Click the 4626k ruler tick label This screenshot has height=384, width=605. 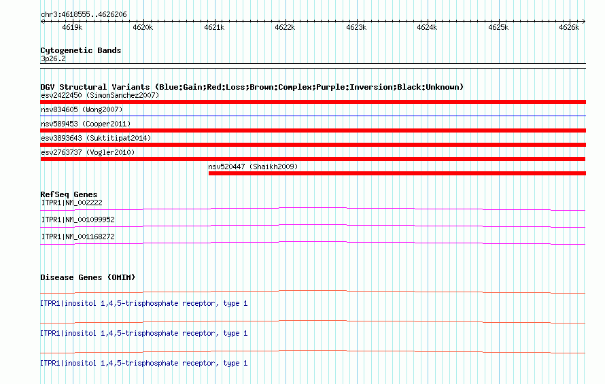click(x=569, y=27)
